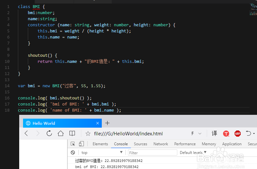This screenshot has width=257, height=169.
Task: Go to the home page icon
Action: tap(60, 133)
